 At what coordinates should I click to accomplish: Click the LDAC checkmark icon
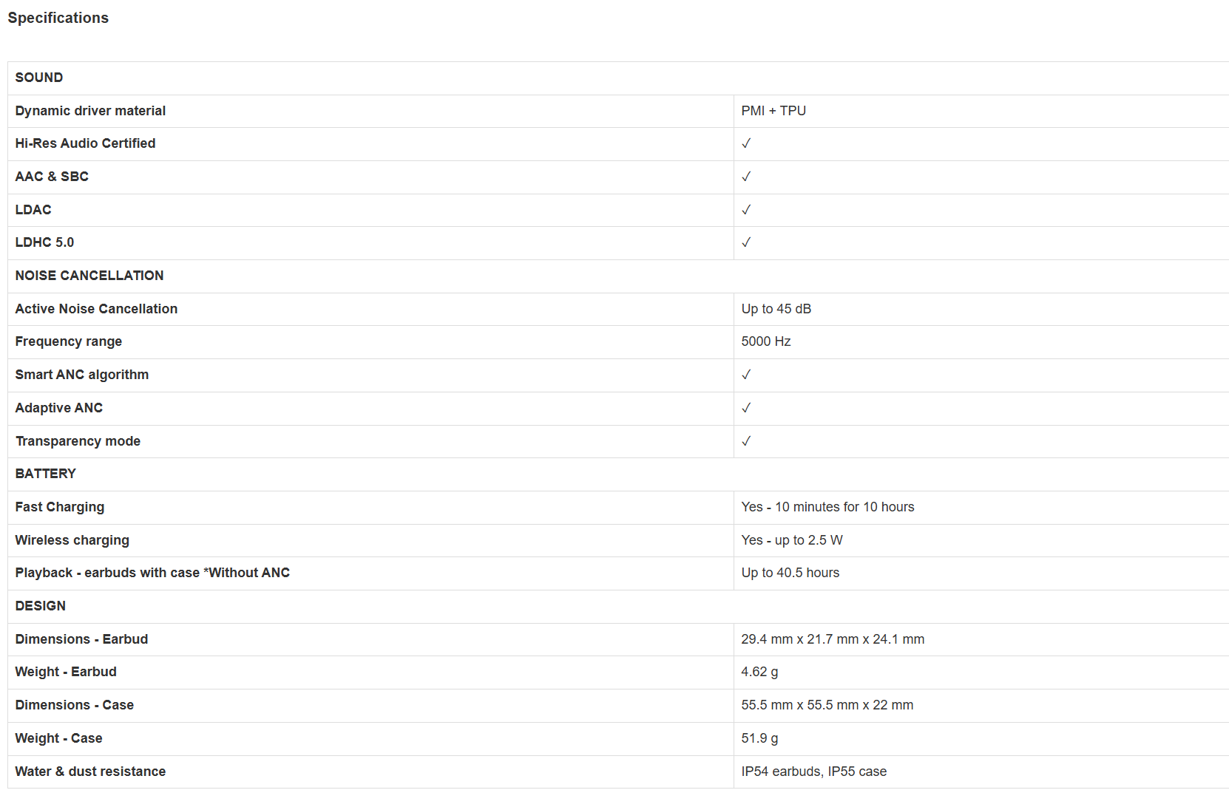pos(746,210)
